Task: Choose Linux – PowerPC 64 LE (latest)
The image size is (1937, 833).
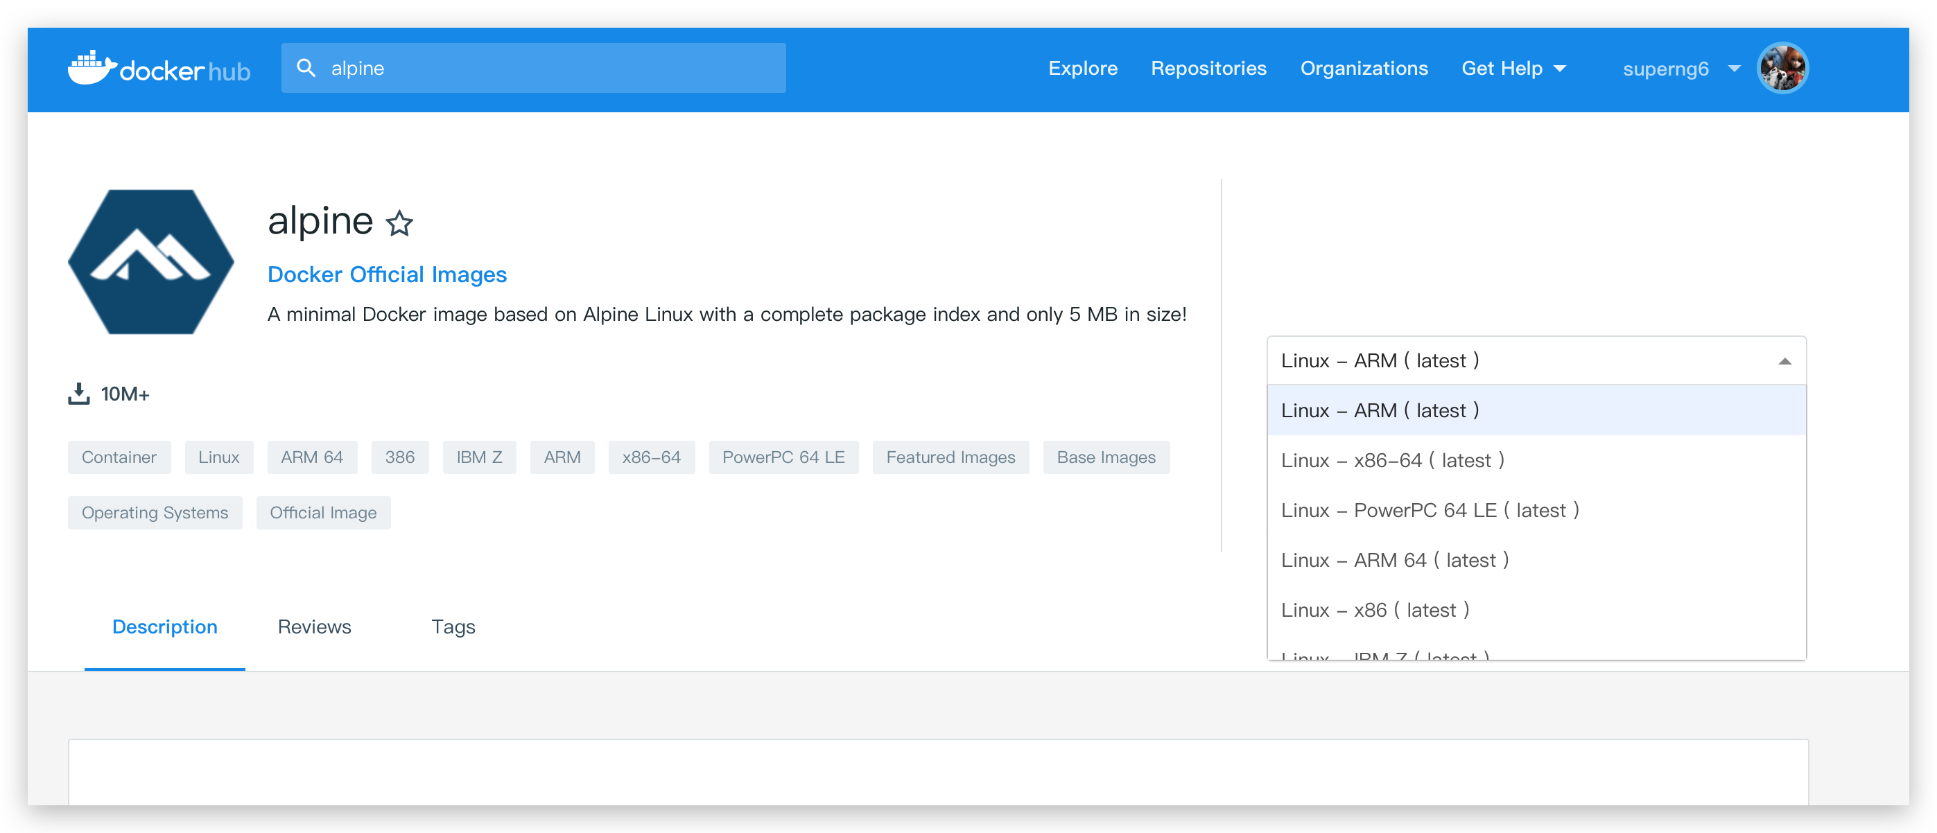Action: [x=1536, y=511]
